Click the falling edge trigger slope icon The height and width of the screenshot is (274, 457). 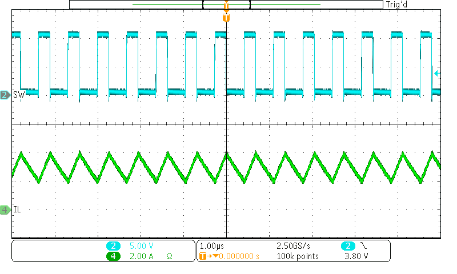click(364, 245)
